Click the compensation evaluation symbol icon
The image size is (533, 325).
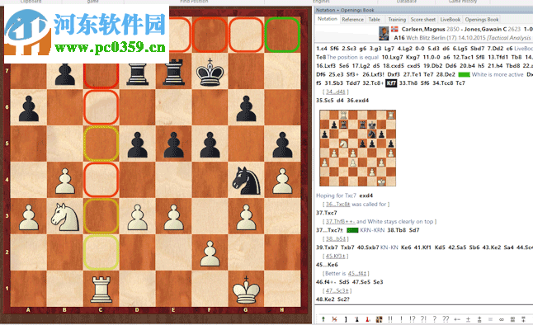(x=512, y=319)
